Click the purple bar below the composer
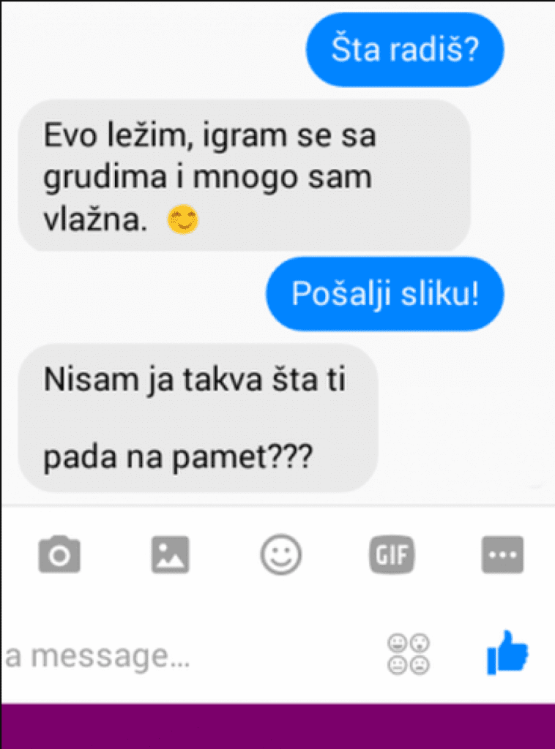Screen dimensions: 555x749 (278, 726)
